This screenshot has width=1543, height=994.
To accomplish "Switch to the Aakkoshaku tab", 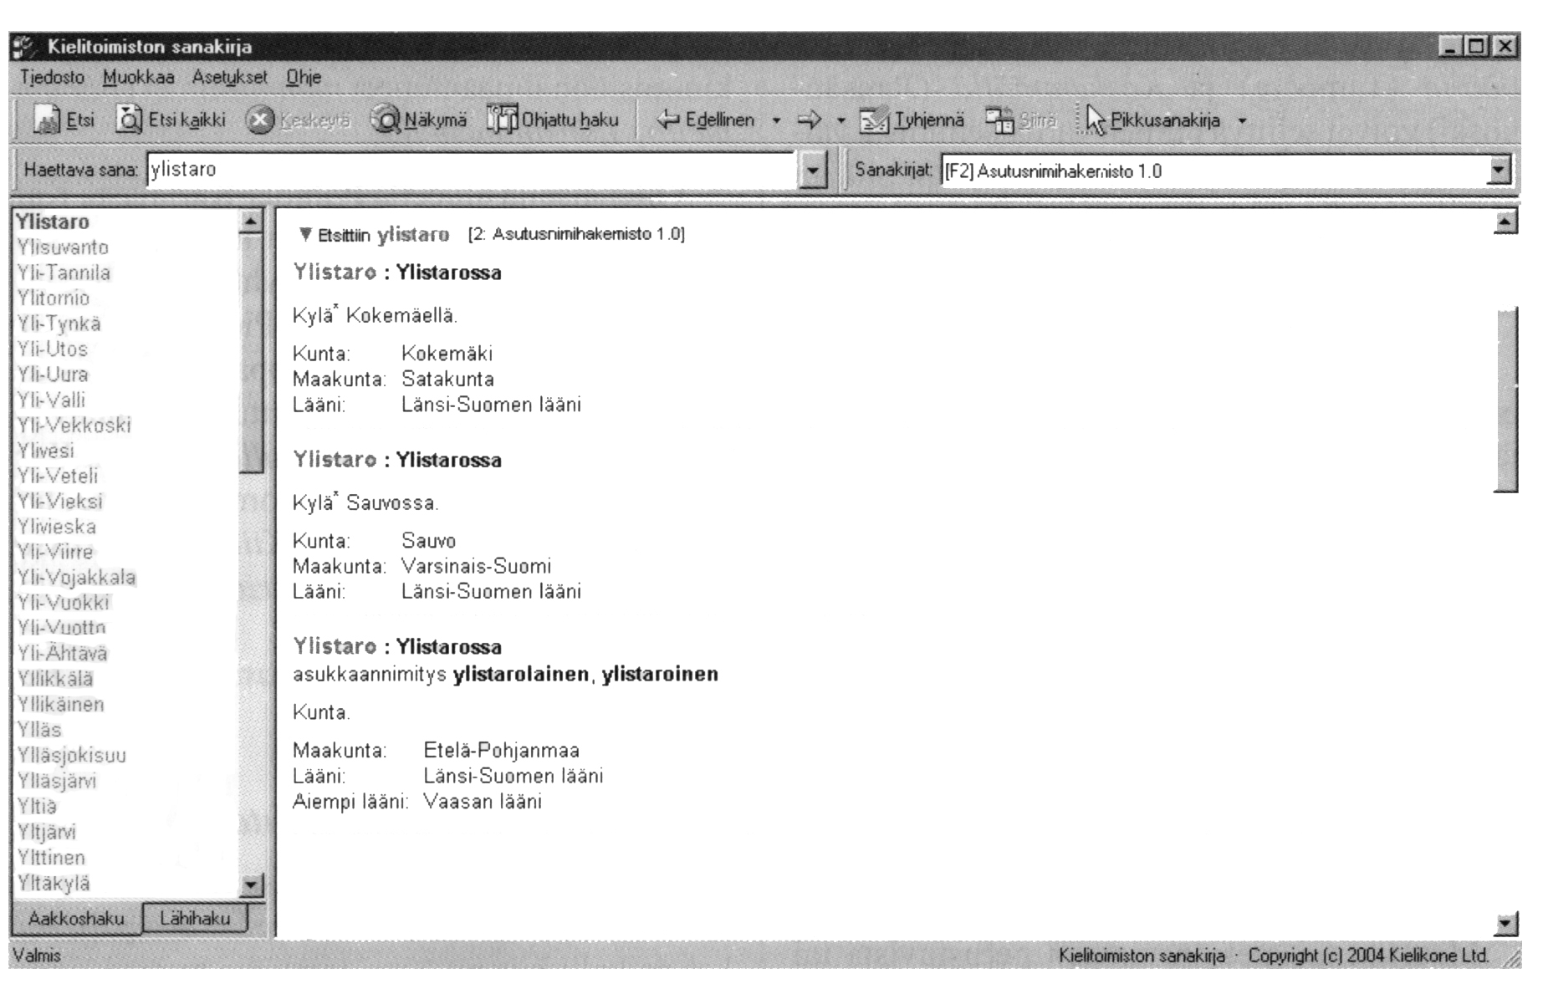I will point(76,918).
